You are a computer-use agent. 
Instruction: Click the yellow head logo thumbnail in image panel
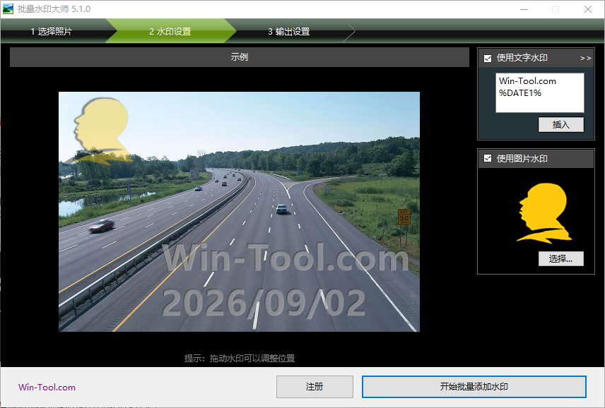pos(544,213)
